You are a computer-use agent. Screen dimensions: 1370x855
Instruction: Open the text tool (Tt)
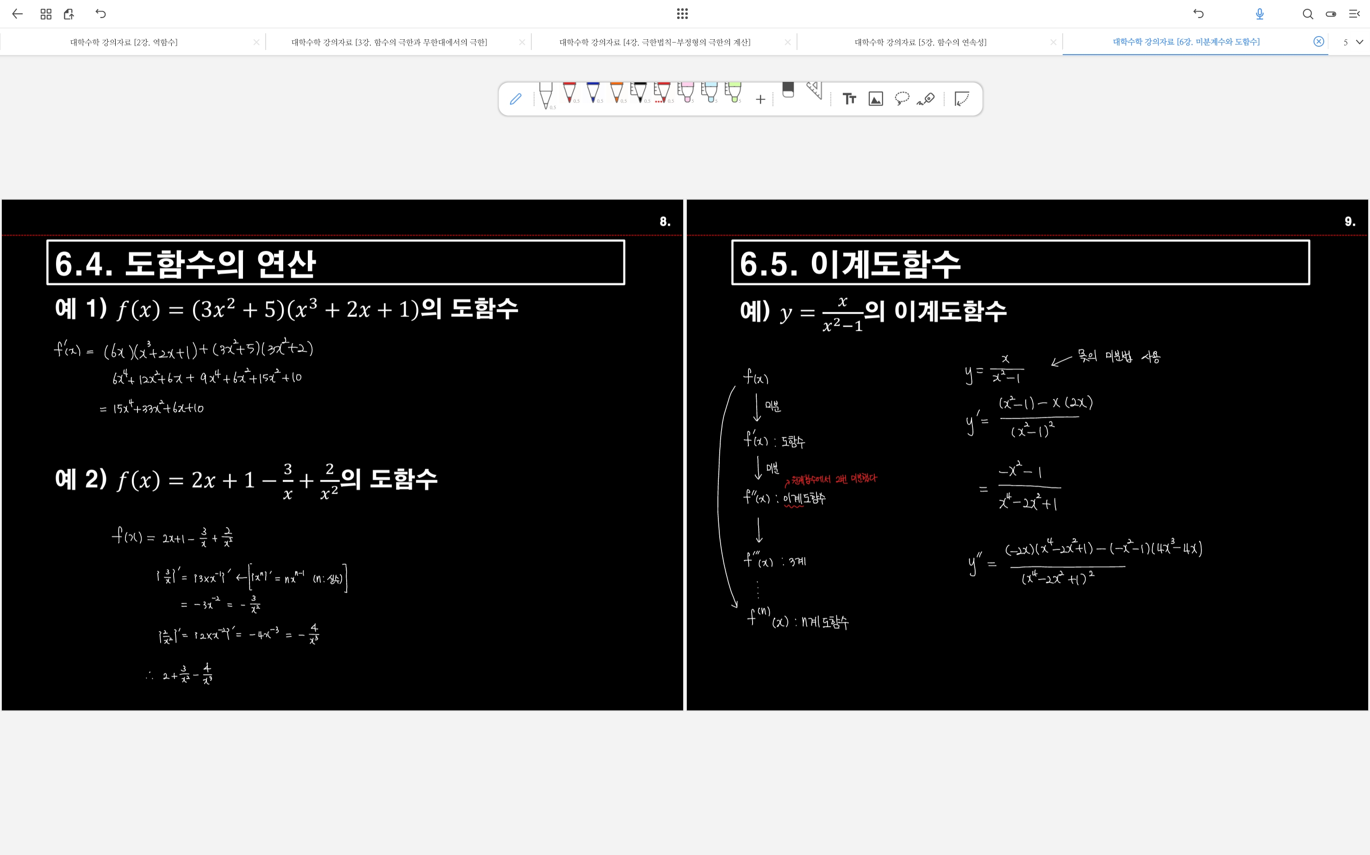848,99
